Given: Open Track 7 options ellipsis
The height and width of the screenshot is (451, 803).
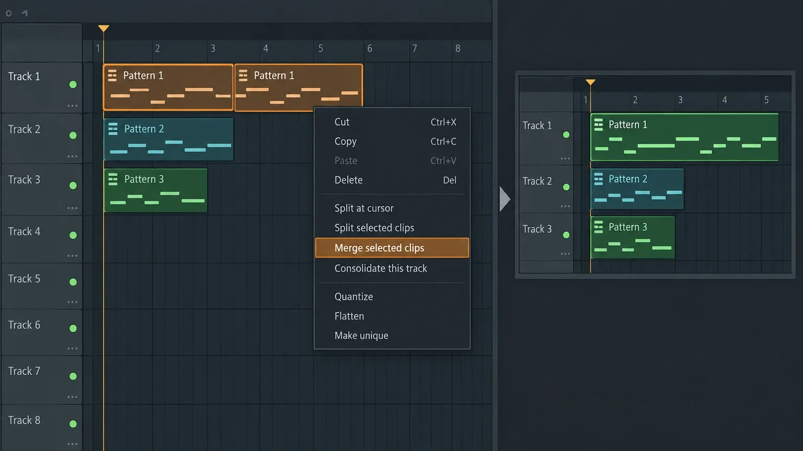Looking at the screenshot, I should tap(72, 397).
